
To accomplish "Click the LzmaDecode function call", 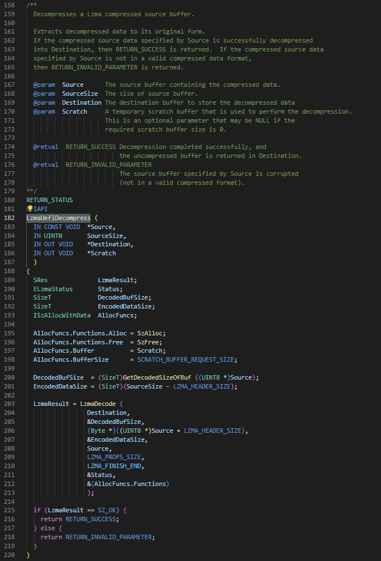I will tap(98, 404).
